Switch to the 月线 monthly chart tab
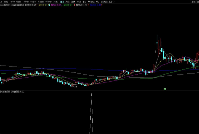199x134 pixels. tap(73, 2)
